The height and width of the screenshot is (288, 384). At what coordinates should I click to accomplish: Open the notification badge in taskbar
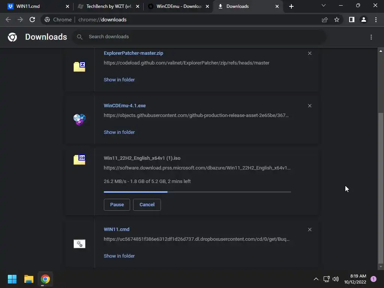373,279
